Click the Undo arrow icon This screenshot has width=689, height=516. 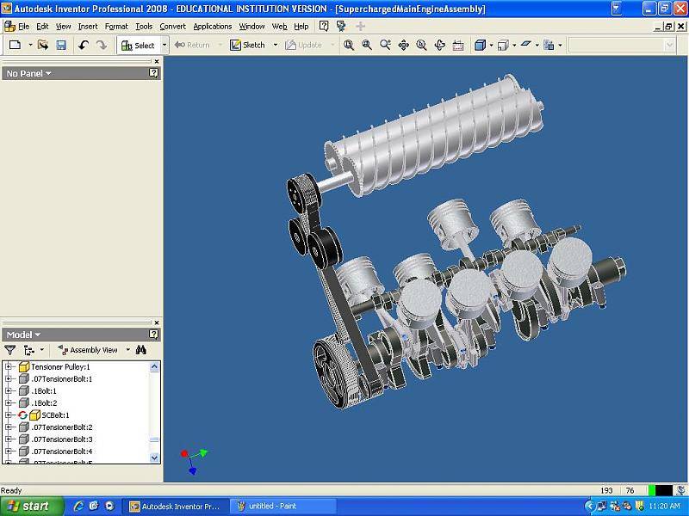[84, 45]
